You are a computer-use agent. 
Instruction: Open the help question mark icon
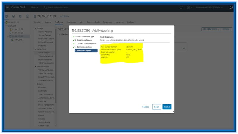coord(189,7)
